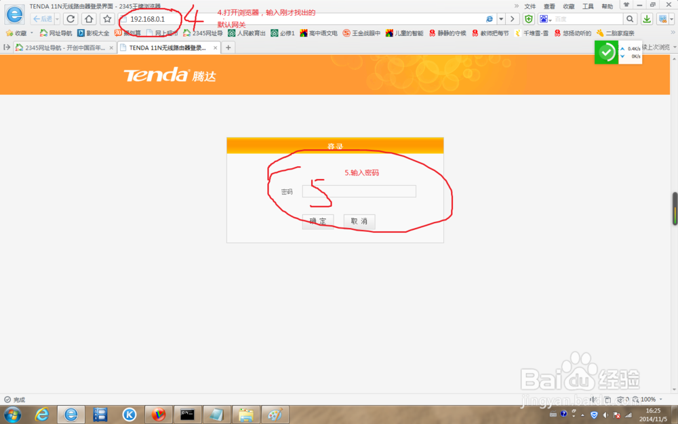Open the 儿童的智能 bookmark

[405, 33]
